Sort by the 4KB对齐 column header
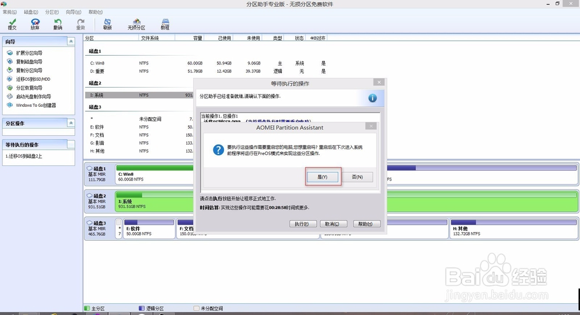This screenshot has width=580, height=315. coord(317,38)
